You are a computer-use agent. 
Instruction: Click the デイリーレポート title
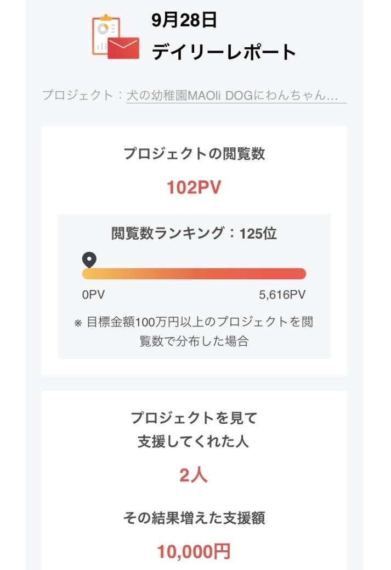(224, 52)
